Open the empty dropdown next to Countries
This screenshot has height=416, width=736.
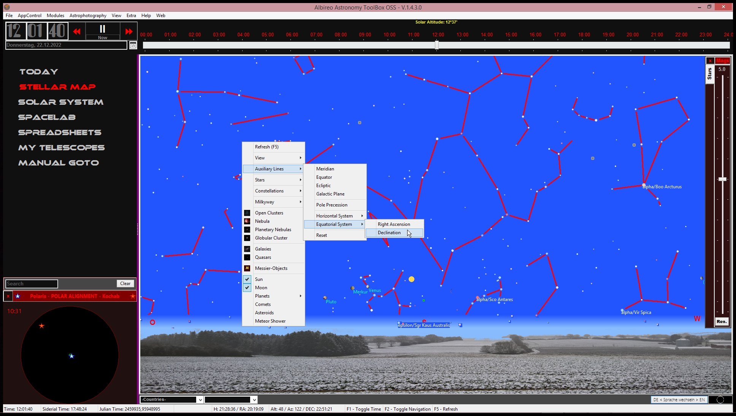231,400
